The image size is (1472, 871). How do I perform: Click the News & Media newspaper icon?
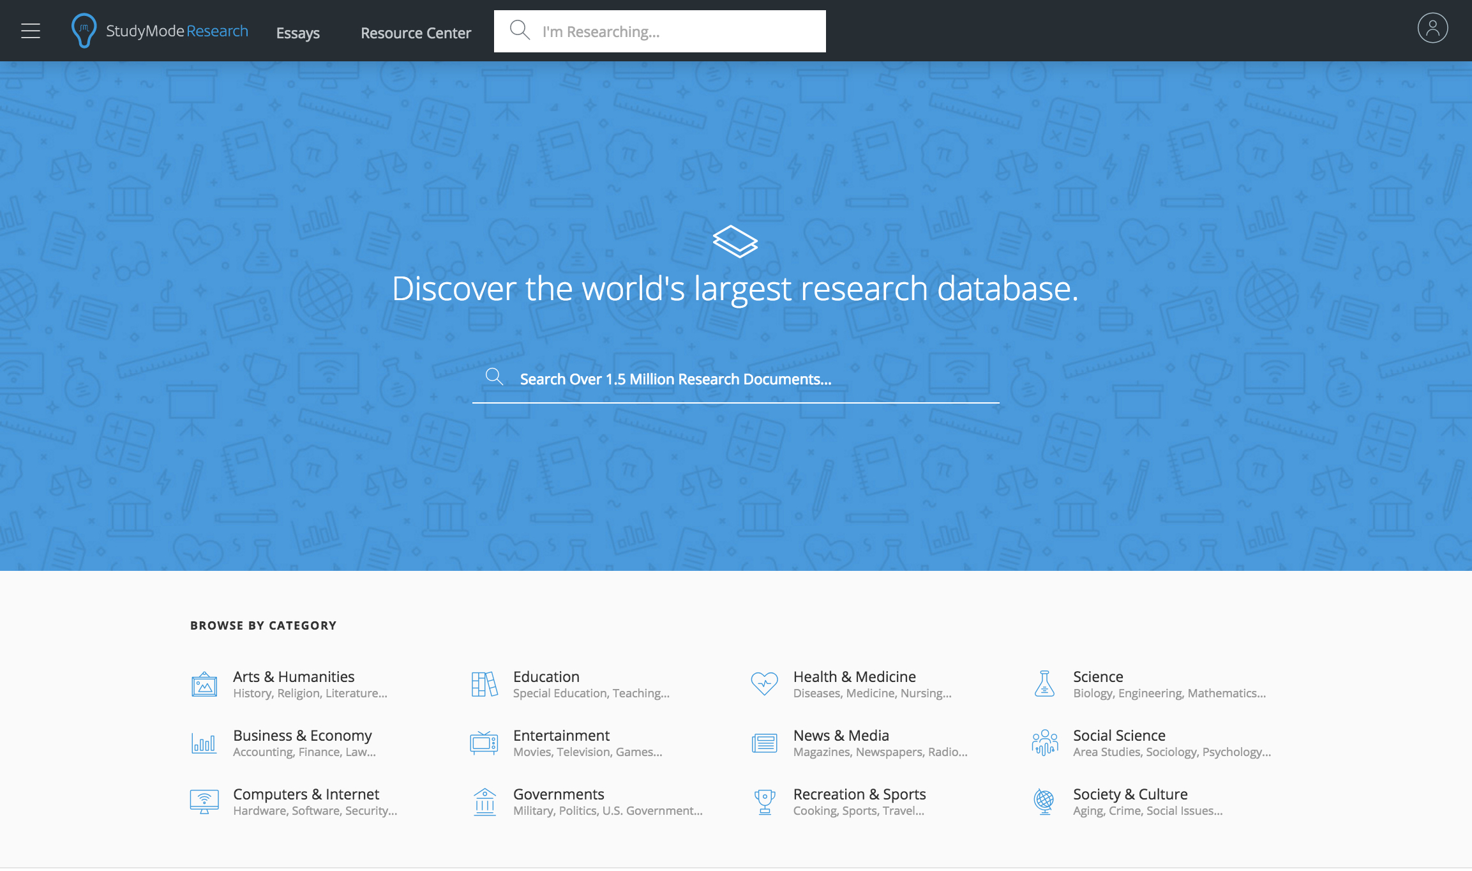764,743
